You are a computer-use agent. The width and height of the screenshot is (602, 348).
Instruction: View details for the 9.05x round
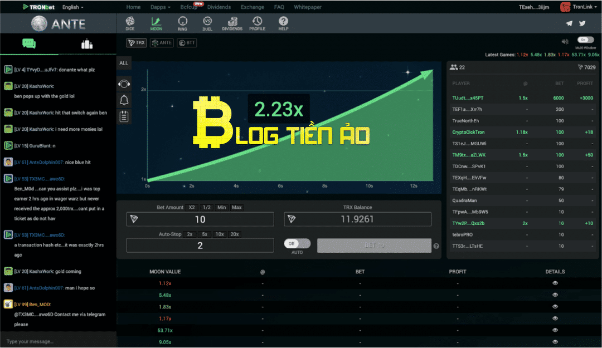(x=555, y=341)
